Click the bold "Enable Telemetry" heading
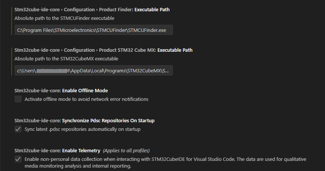This screenshot has height=171, width=325. pyautogui.click(x=81, y=150)
